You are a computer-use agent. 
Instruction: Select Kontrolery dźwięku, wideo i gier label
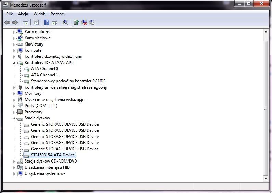point(53,56)
